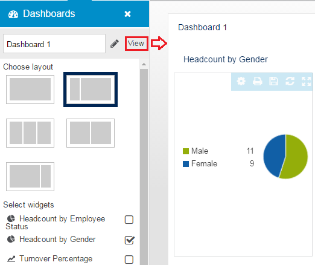315x268 pixels.
Task: Uncheck the Headcount by Gender widget
Action: (x=129, y=240)
